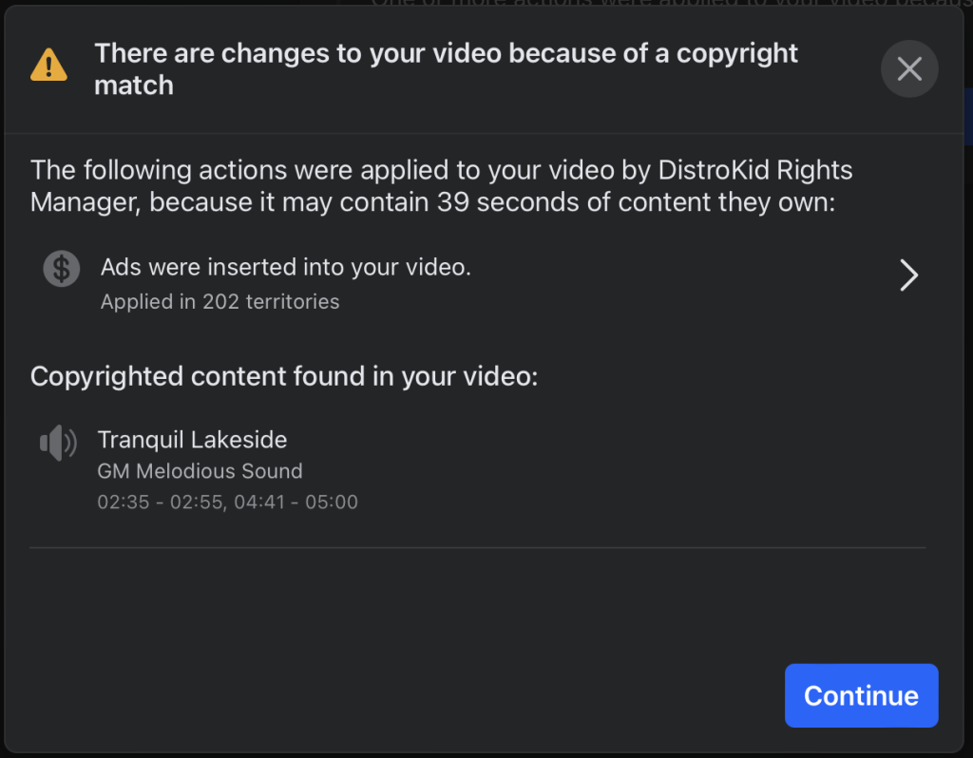Click "Applied in 202 territories" text
973x758 pixels.
[x=219, y=301]
